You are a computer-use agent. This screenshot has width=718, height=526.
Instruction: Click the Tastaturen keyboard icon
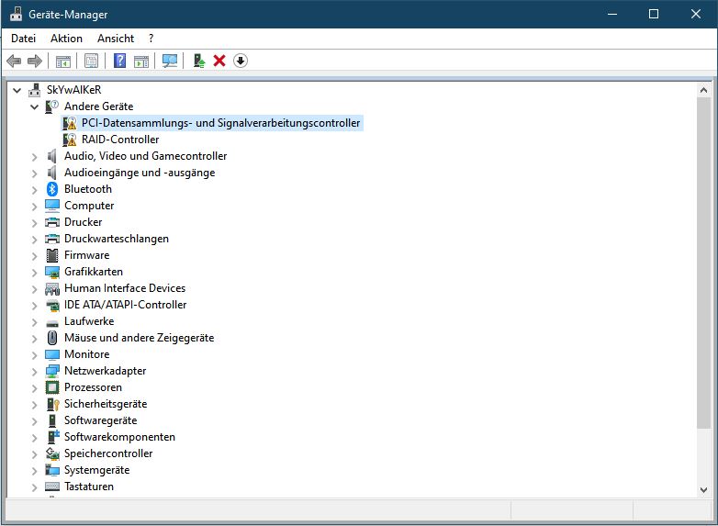[x=52, y=487]
